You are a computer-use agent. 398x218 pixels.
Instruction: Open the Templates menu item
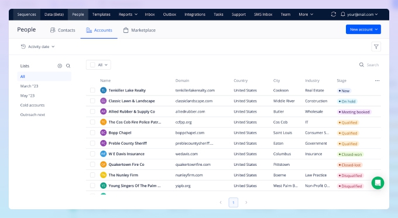101,15
